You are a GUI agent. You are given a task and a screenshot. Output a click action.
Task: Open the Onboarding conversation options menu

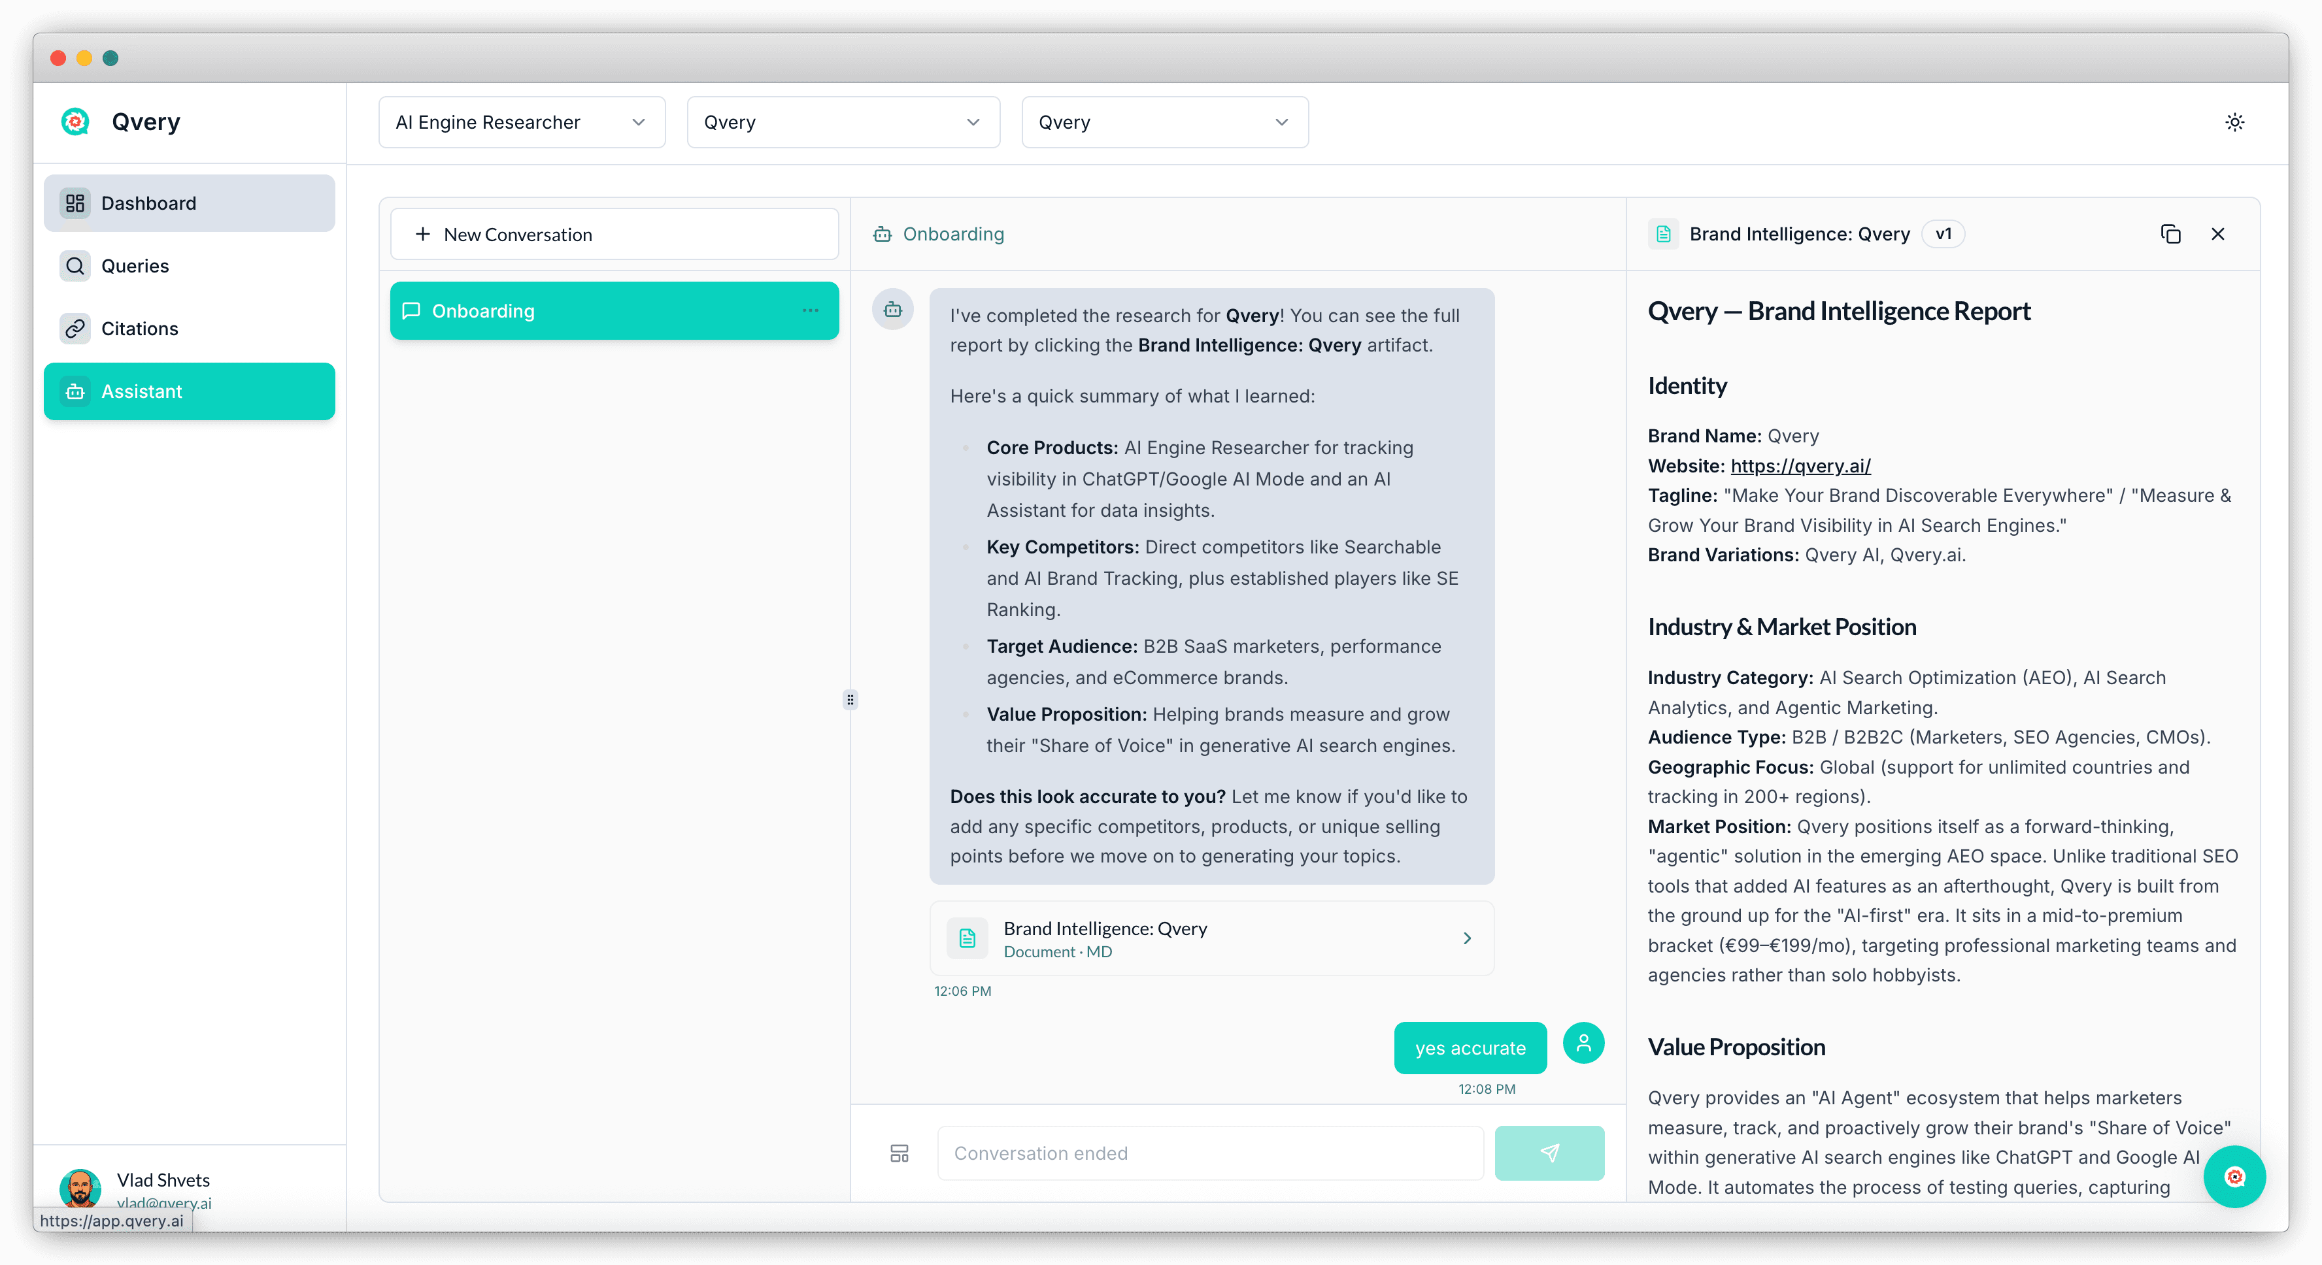[809, 311]
